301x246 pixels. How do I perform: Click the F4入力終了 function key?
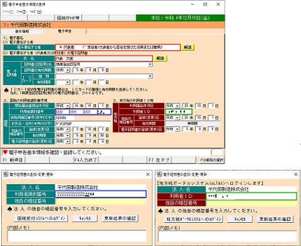86,160
